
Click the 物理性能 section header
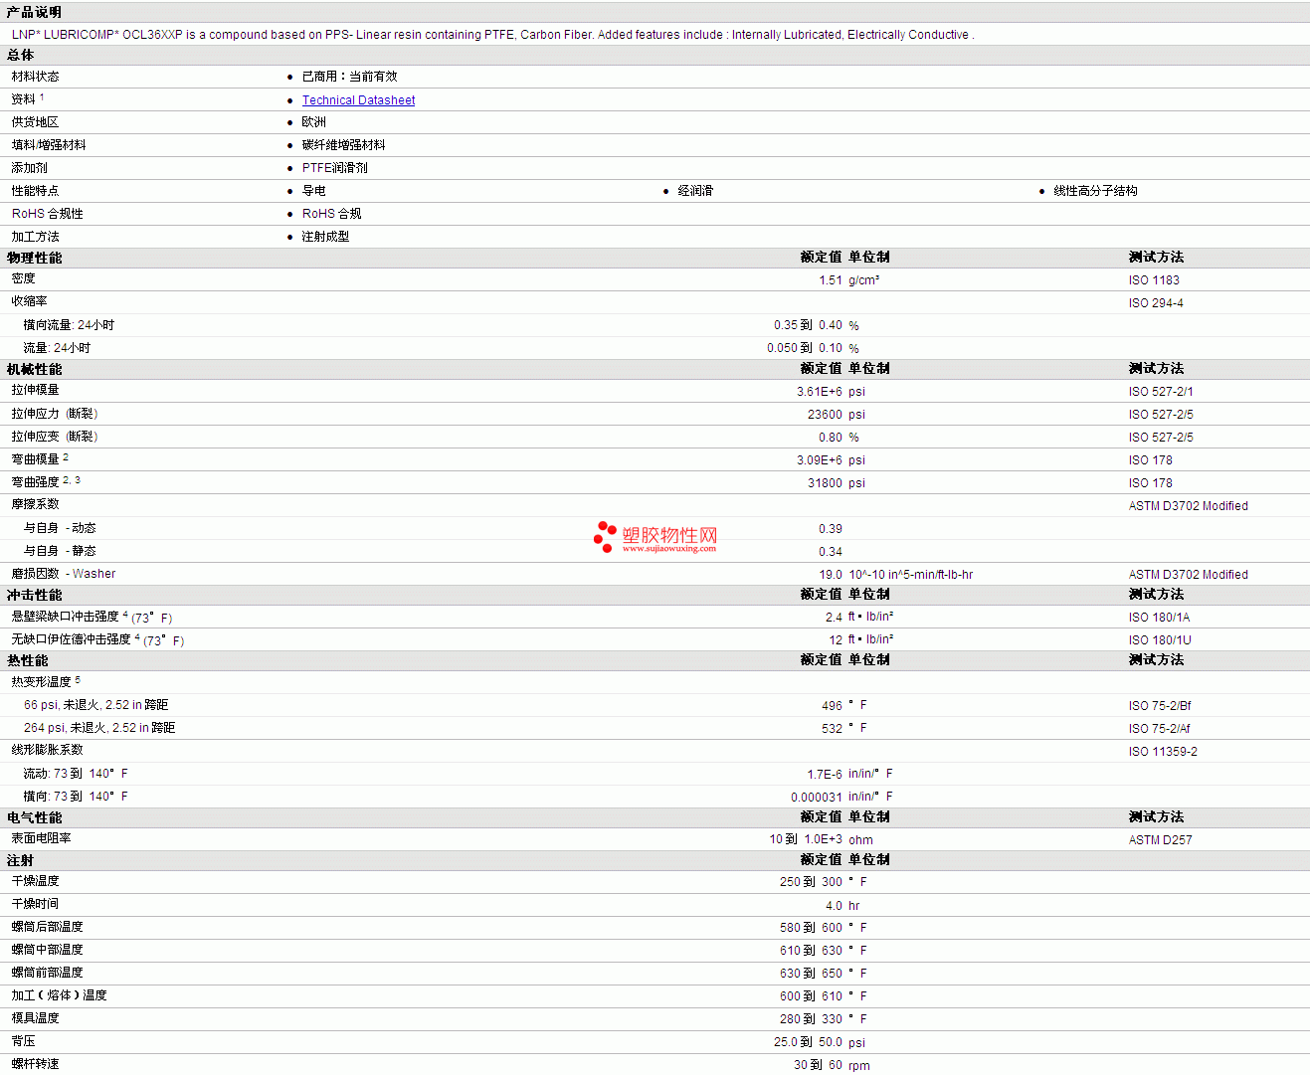[34, 258]
